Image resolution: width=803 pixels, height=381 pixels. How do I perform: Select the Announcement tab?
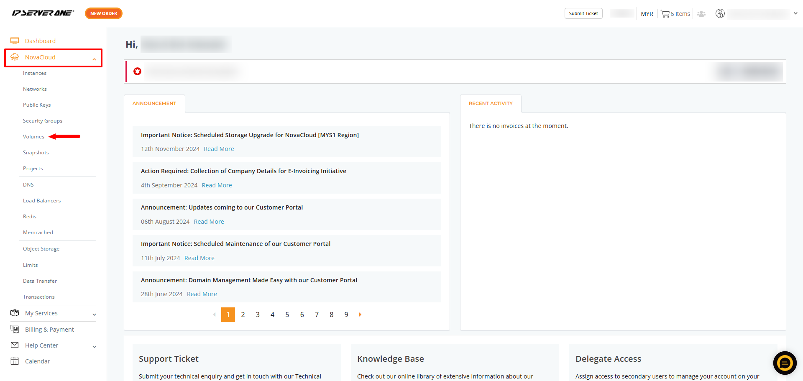click(x=154, y=103)
